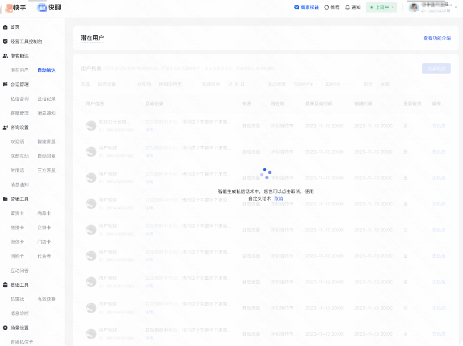Open the user account avatar menu
Screen dimensions: 463x346
click(414, 7)
